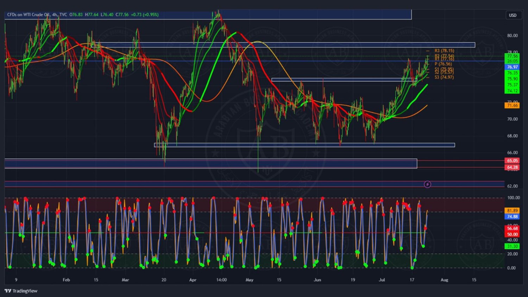Click the 4h interval in chart legend
Screen dimensions: 528x297
(x=55, y=14)
